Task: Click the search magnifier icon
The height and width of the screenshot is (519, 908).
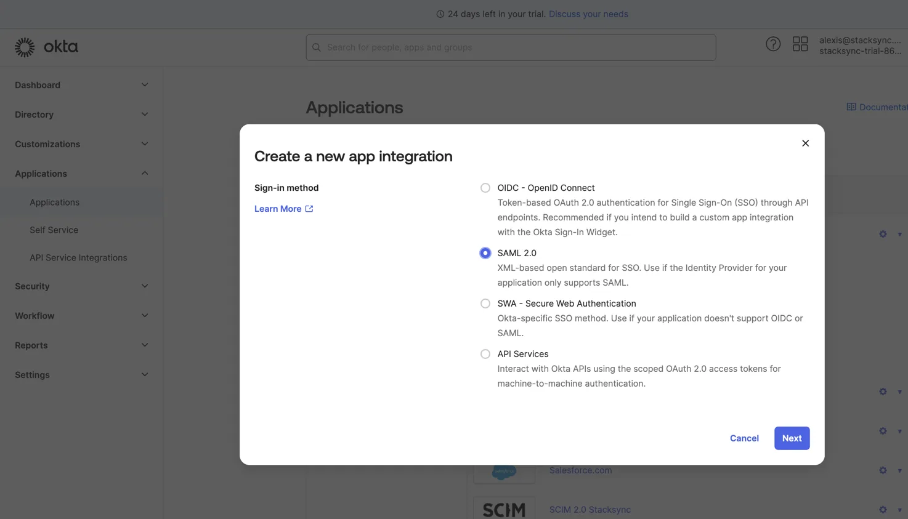Action: [x=317, y=47]
